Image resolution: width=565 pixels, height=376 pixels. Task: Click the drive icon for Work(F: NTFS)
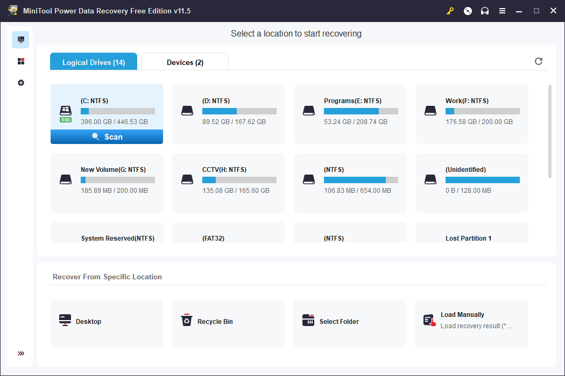click(x=430, y=111)
